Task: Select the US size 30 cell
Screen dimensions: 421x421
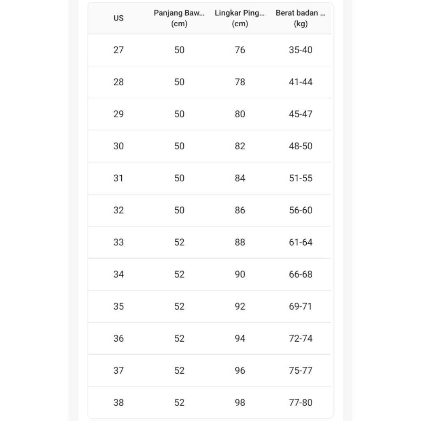Action: click(118, 146)
